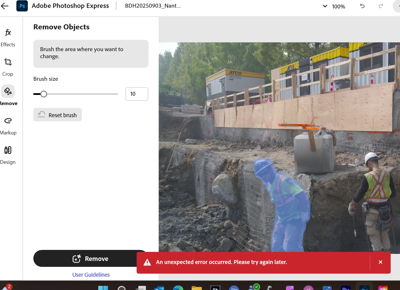Redo the last action

tap(381, 6)
